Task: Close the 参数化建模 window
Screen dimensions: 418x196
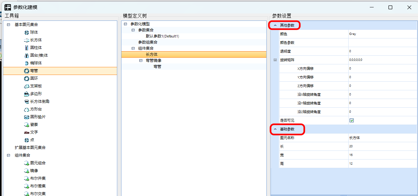Action: 409,7
